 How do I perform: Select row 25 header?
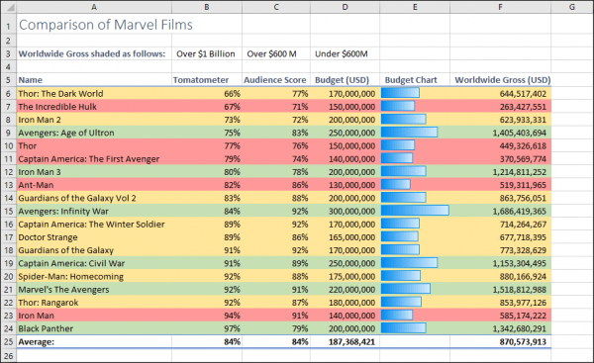(x=8, y=342)
